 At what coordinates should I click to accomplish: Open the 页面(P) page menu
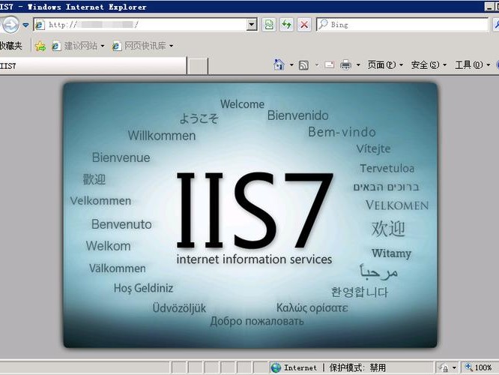[385, 65]
